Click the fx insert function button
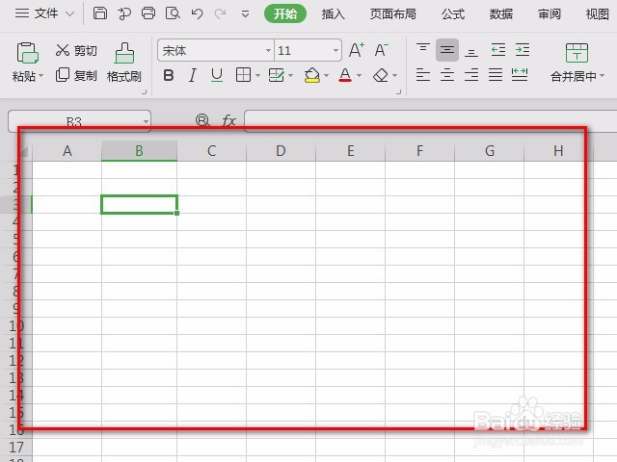617x462 pixels. (229, 120)
